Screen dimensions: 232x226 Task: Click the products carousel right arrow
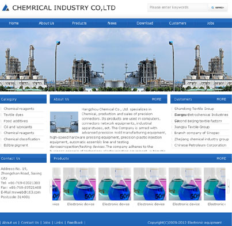pyautogui.click(x=229, y=186)
